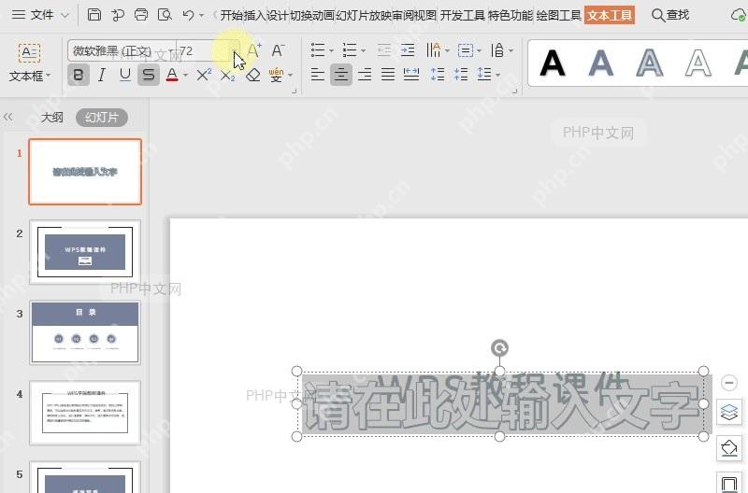The width and height of the screenshot is (748, 493).
Task: Click the save document icon
Action: [x=94, y=15]
